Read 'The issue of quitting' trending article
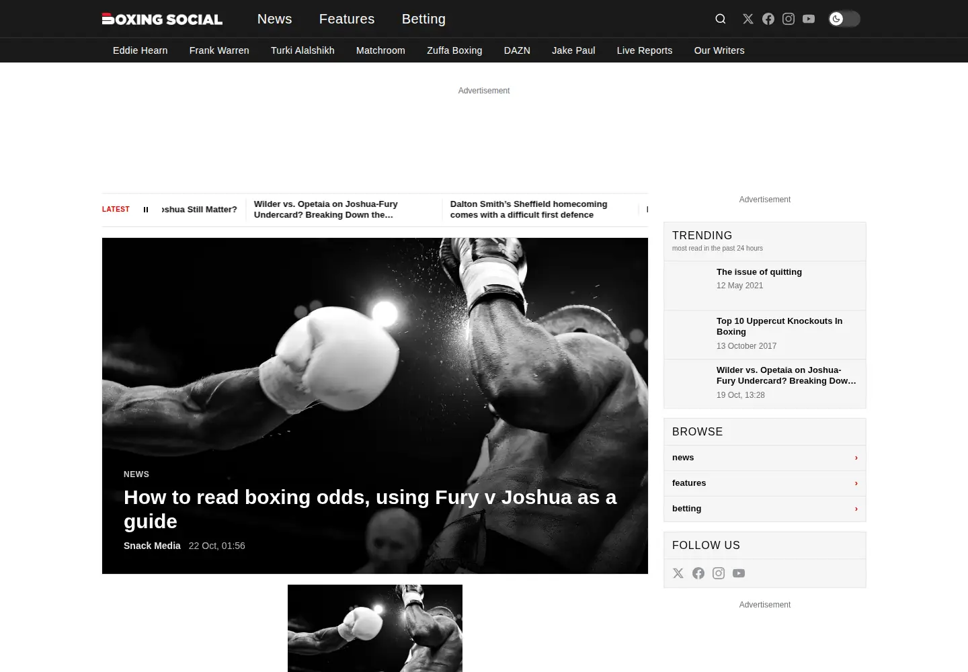 pos(759,272)
